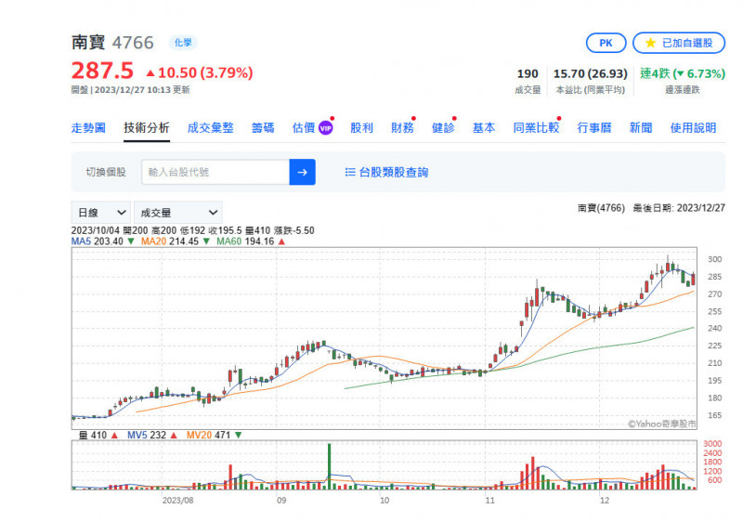Open the 同業比較 tab
This screenshot has width=743, height=522.
click(536, 128)
